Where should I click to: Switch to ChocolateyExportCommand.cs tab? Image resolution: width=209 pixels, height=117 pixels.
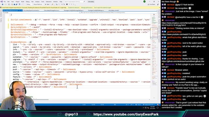point(31,10)
